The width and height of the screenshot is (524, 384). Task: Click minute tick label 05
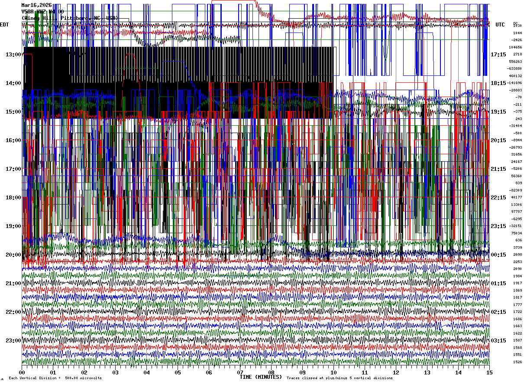[178, 372]
